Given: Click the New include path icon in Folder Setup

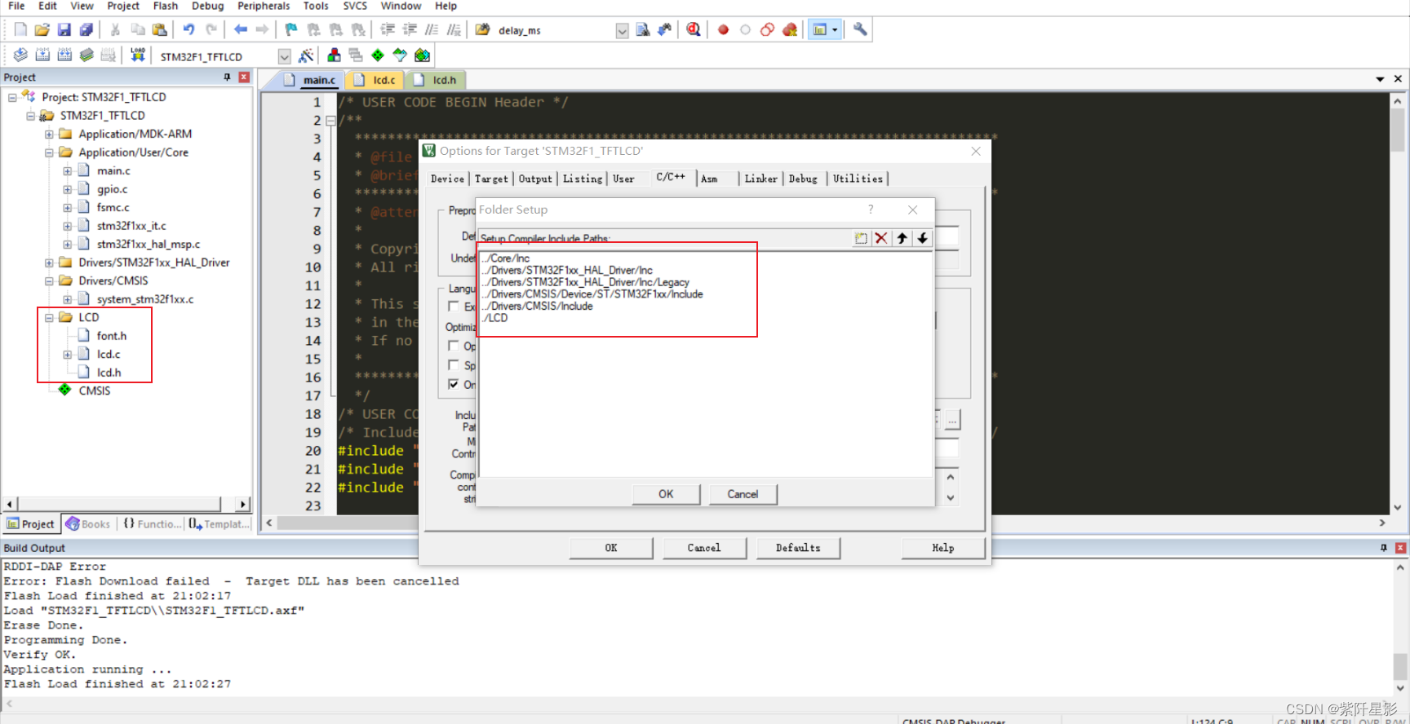Looking at the screenshot, I should coord(861,238).
